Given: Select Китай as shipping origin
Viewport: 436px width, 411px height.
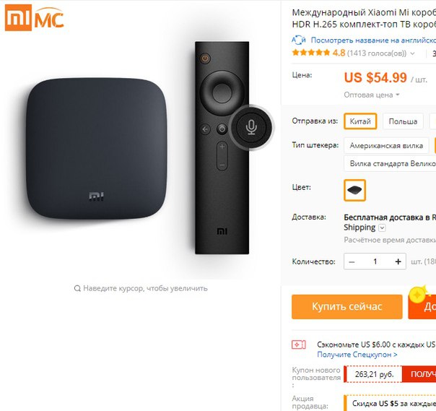Looking at the screenshot, I should point(360,121).
